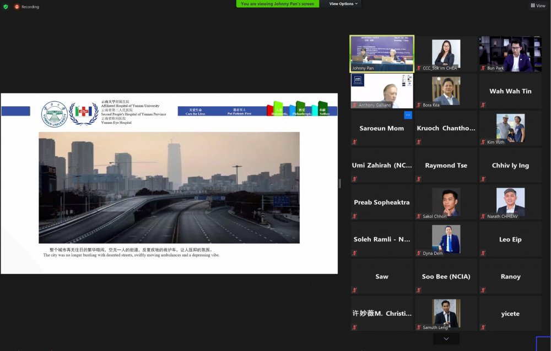Click the muted mic icon on Bun Park tile
This screenshot has height=351, width=551.
(x=483, y=68)
